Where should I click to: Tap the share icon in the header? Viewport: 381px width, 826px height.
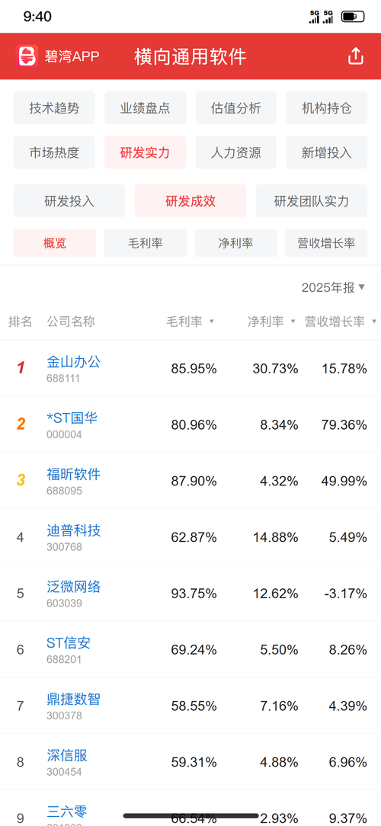click(356, 56)
